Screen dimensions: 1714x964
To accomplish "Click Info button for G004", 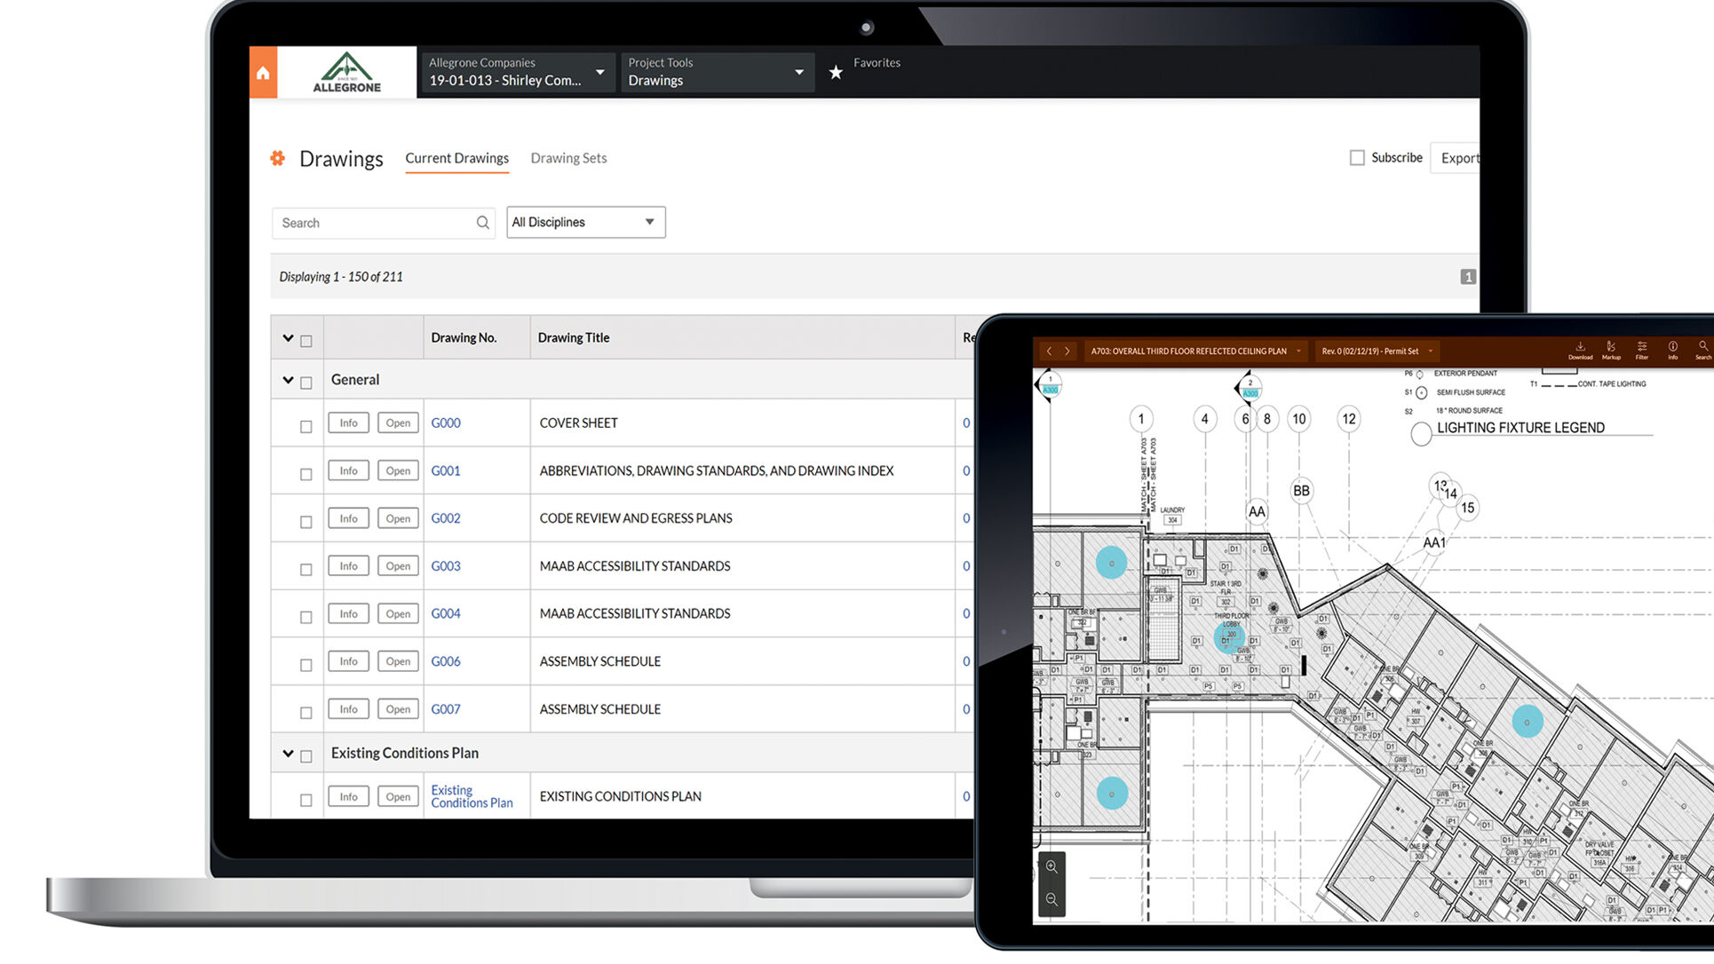I will click(x=348, y=613).
